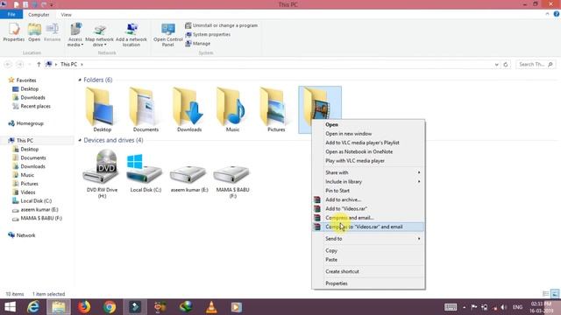Select the Documents folder icon
Image resolution: width=561 pixels, height=315 pixels.
pyautogui.click(x=146, y=109)
